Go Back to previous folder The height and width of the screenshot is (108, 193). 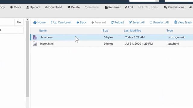(81, 22)
